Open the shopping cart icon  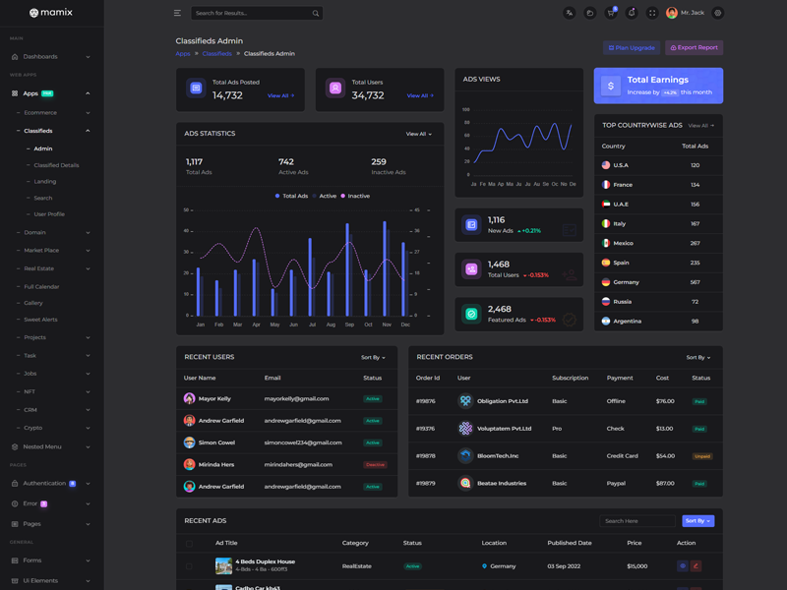611,13
